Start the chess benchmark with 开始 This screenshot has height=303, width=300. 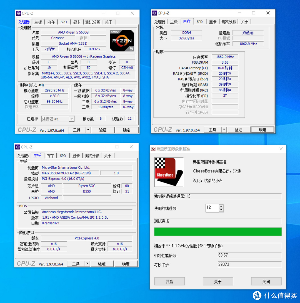[169, 281]
